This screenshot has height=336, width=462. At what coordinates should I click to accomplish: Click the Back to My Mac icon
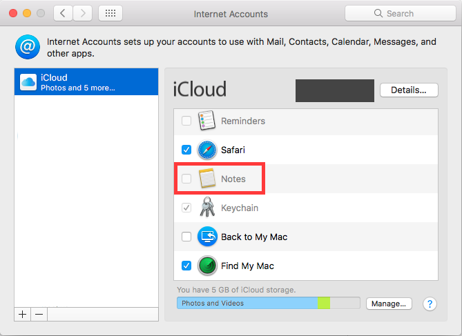pos(207,237)
